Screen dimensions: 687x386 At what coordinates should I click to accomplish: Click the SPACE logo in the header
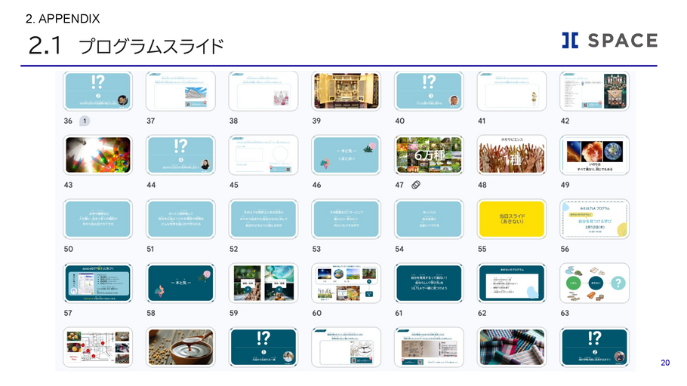pos(608,41)
